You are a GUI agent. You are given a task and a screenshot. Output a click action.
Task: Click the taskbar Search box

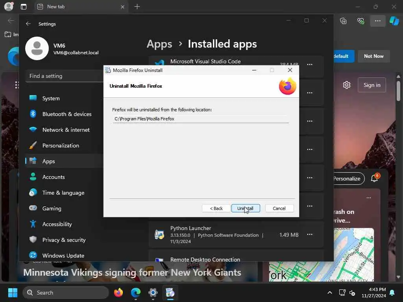point(66,293)
